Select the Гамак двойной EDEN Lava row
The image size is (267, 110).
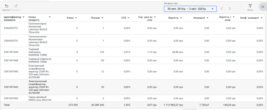(133, 98)
